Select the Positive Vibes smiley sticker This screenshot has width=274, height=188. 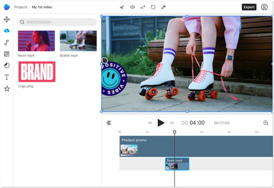click(114, 79)
